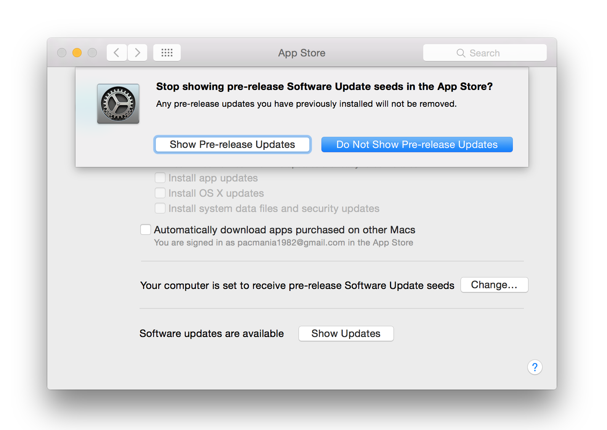Click the System Preferences gear icon in dialog
The width and height of the screenshot is (607, 430).
118,104
